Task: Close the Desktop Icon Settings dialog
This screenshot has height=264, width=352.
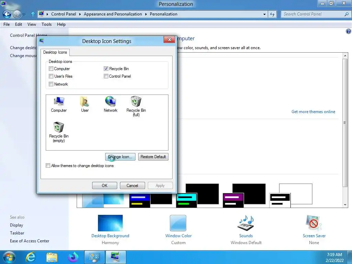Action: pyautogui.click(x=169, y=40)
